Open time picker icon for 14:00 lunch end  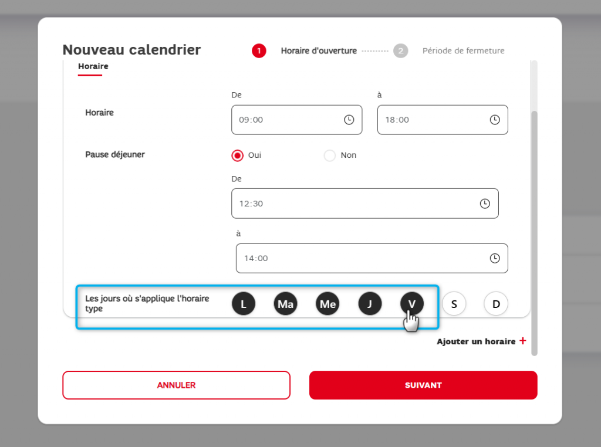point(495,258)
